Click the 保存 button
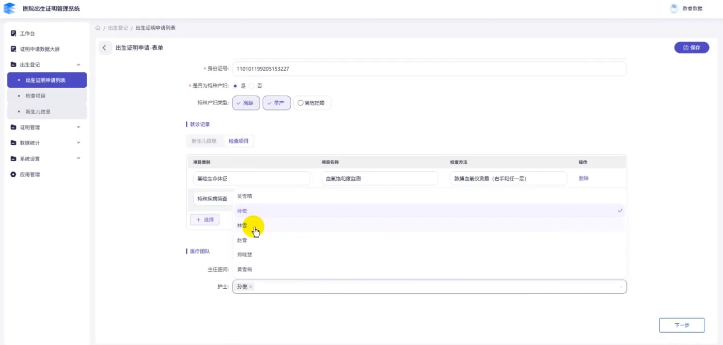Screen dimensions: 723x345 (x=691, y=48)
